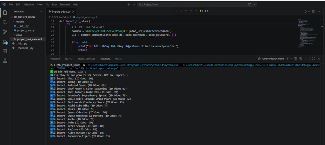Open the Testing flask icon view

tap(5, 60)
